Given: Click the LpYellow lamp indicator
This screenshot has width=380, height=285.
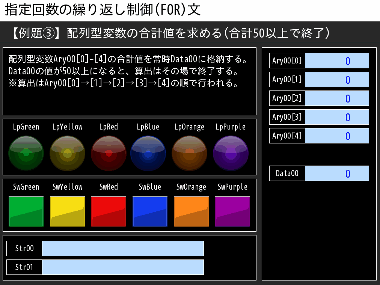Looking at the screenshot, I should pos(67,152).
